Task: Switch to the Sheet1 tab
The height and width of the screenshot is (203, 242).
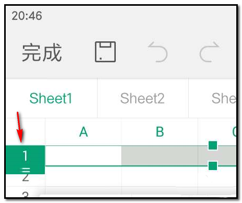Action: [51, 98]
